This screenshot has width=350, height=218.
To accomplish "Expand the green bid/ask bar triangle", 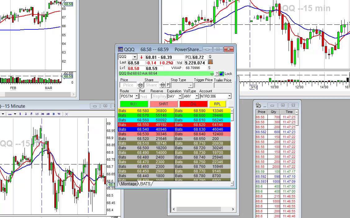I will (x=212, y=74).
